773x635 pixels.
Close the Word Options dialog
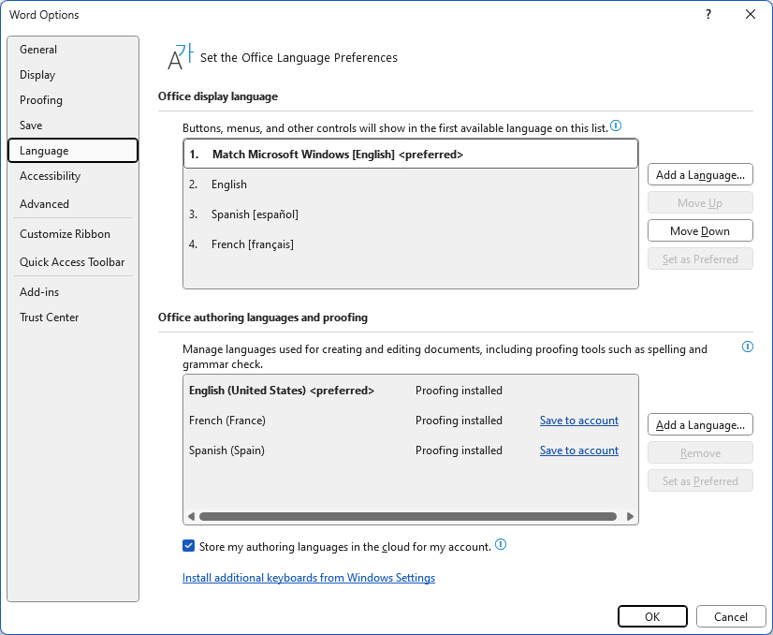751,14
